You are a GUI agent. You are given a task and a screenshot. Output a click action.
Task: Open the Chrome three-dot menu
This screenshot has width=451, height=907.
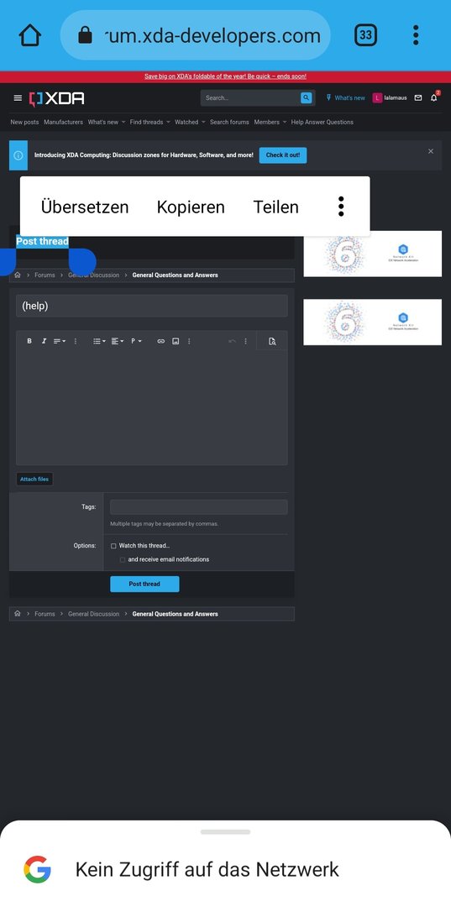coord(416,35)
